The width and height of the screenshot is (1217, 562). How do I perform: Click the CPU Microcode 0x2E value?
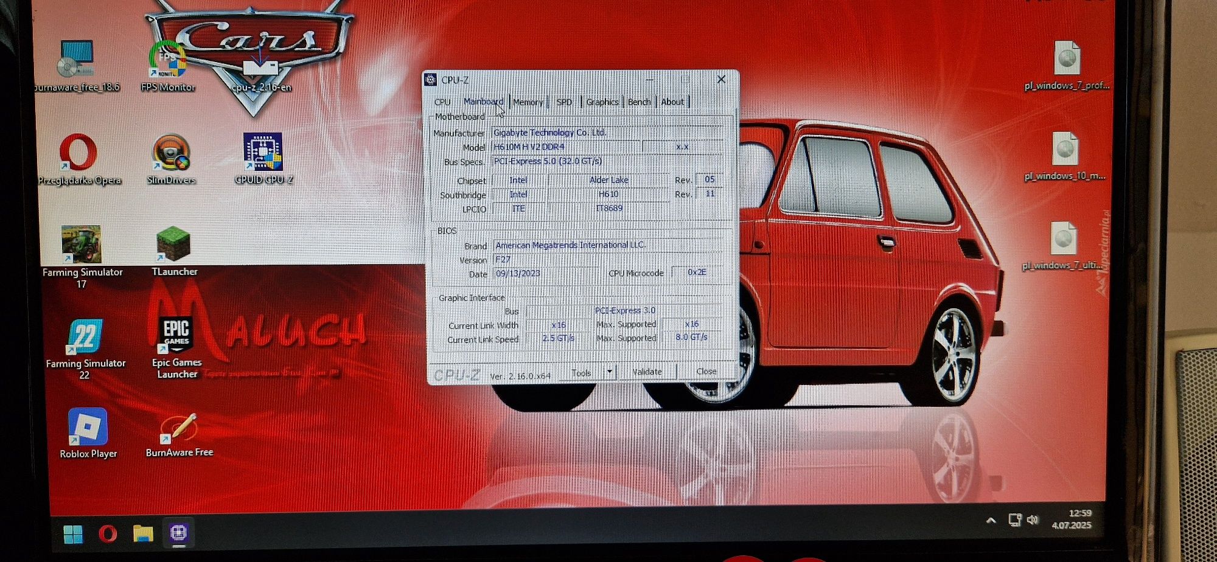coord(697,272)
